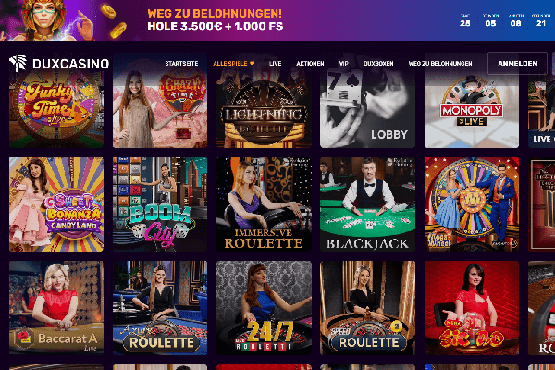Play the Mega Sic Bo game
This screenshot has width=555, height=370.
point(472,308)
